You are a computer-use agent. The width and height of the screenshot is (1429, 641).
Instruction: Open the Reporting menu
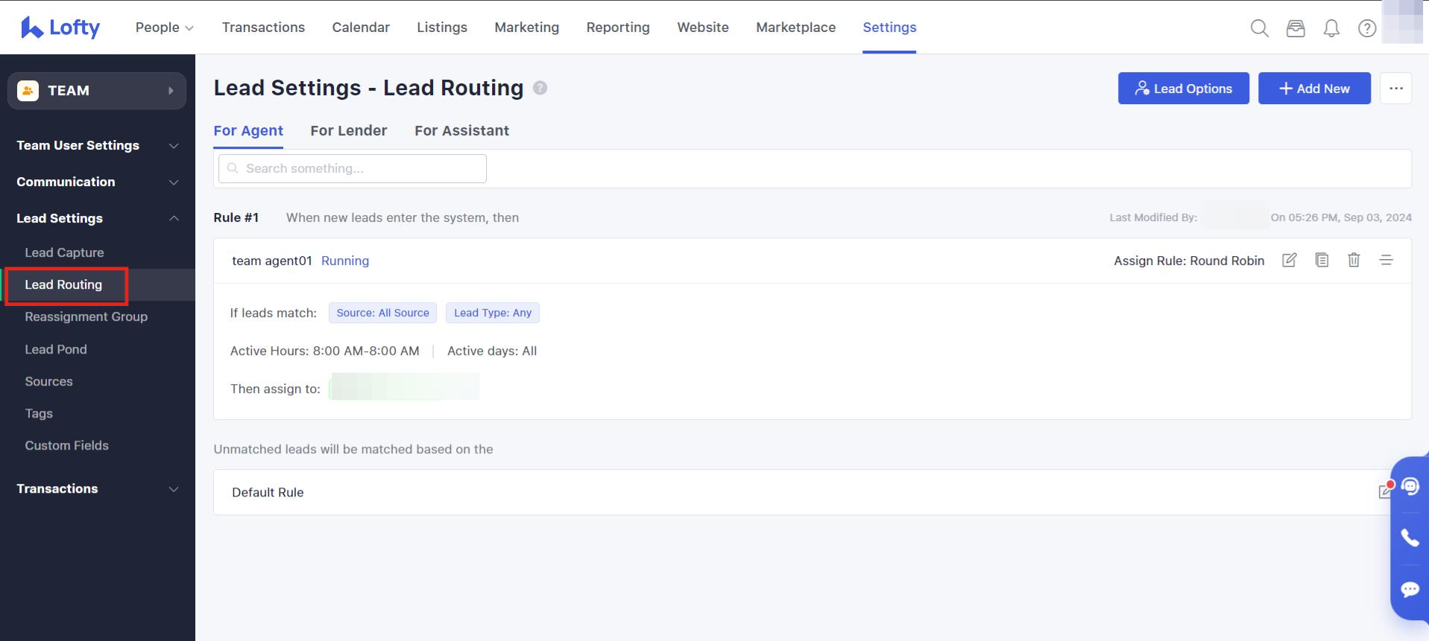point(617,28)
